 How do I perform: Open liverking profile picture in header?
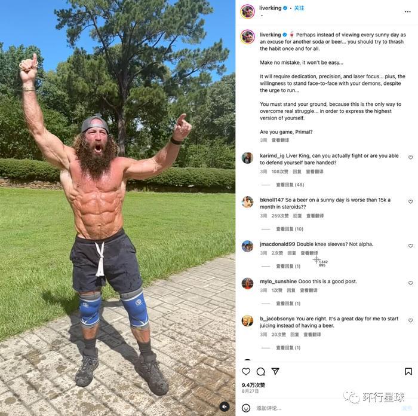click(247, 11)
